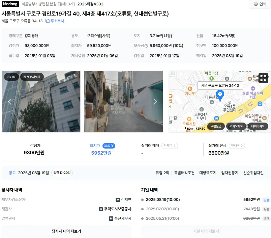Viewport: 271px width, 238px height.
Task: Click the 오류24시 사우나 marker icon
Action: coord(202,109)
